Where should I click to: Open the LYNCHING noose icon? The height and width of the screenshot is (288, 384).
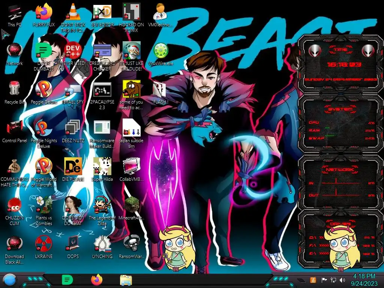click(x=102, y=244)
